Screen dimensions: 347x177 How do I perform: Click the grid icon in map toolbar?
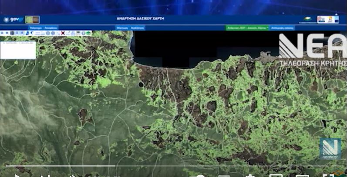pos(12,33)
